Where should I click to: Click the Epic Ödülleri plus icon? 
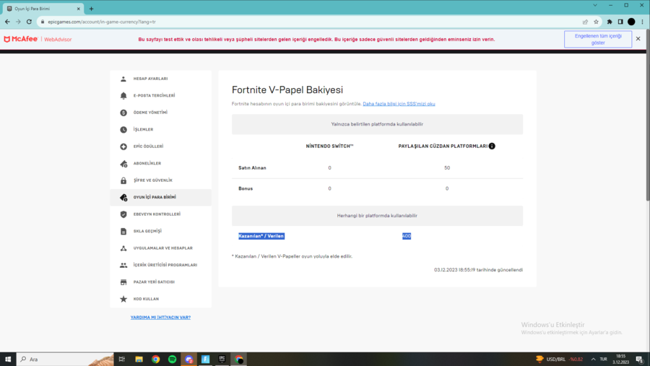coord(123,147)
